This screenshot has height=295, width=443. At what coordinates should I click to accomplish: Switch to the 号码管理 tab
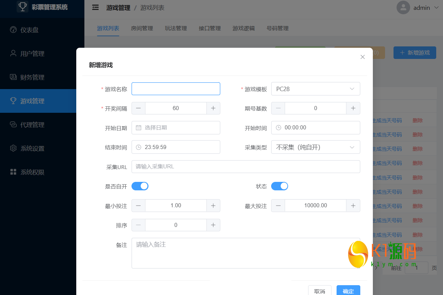[x=278, y=28]
